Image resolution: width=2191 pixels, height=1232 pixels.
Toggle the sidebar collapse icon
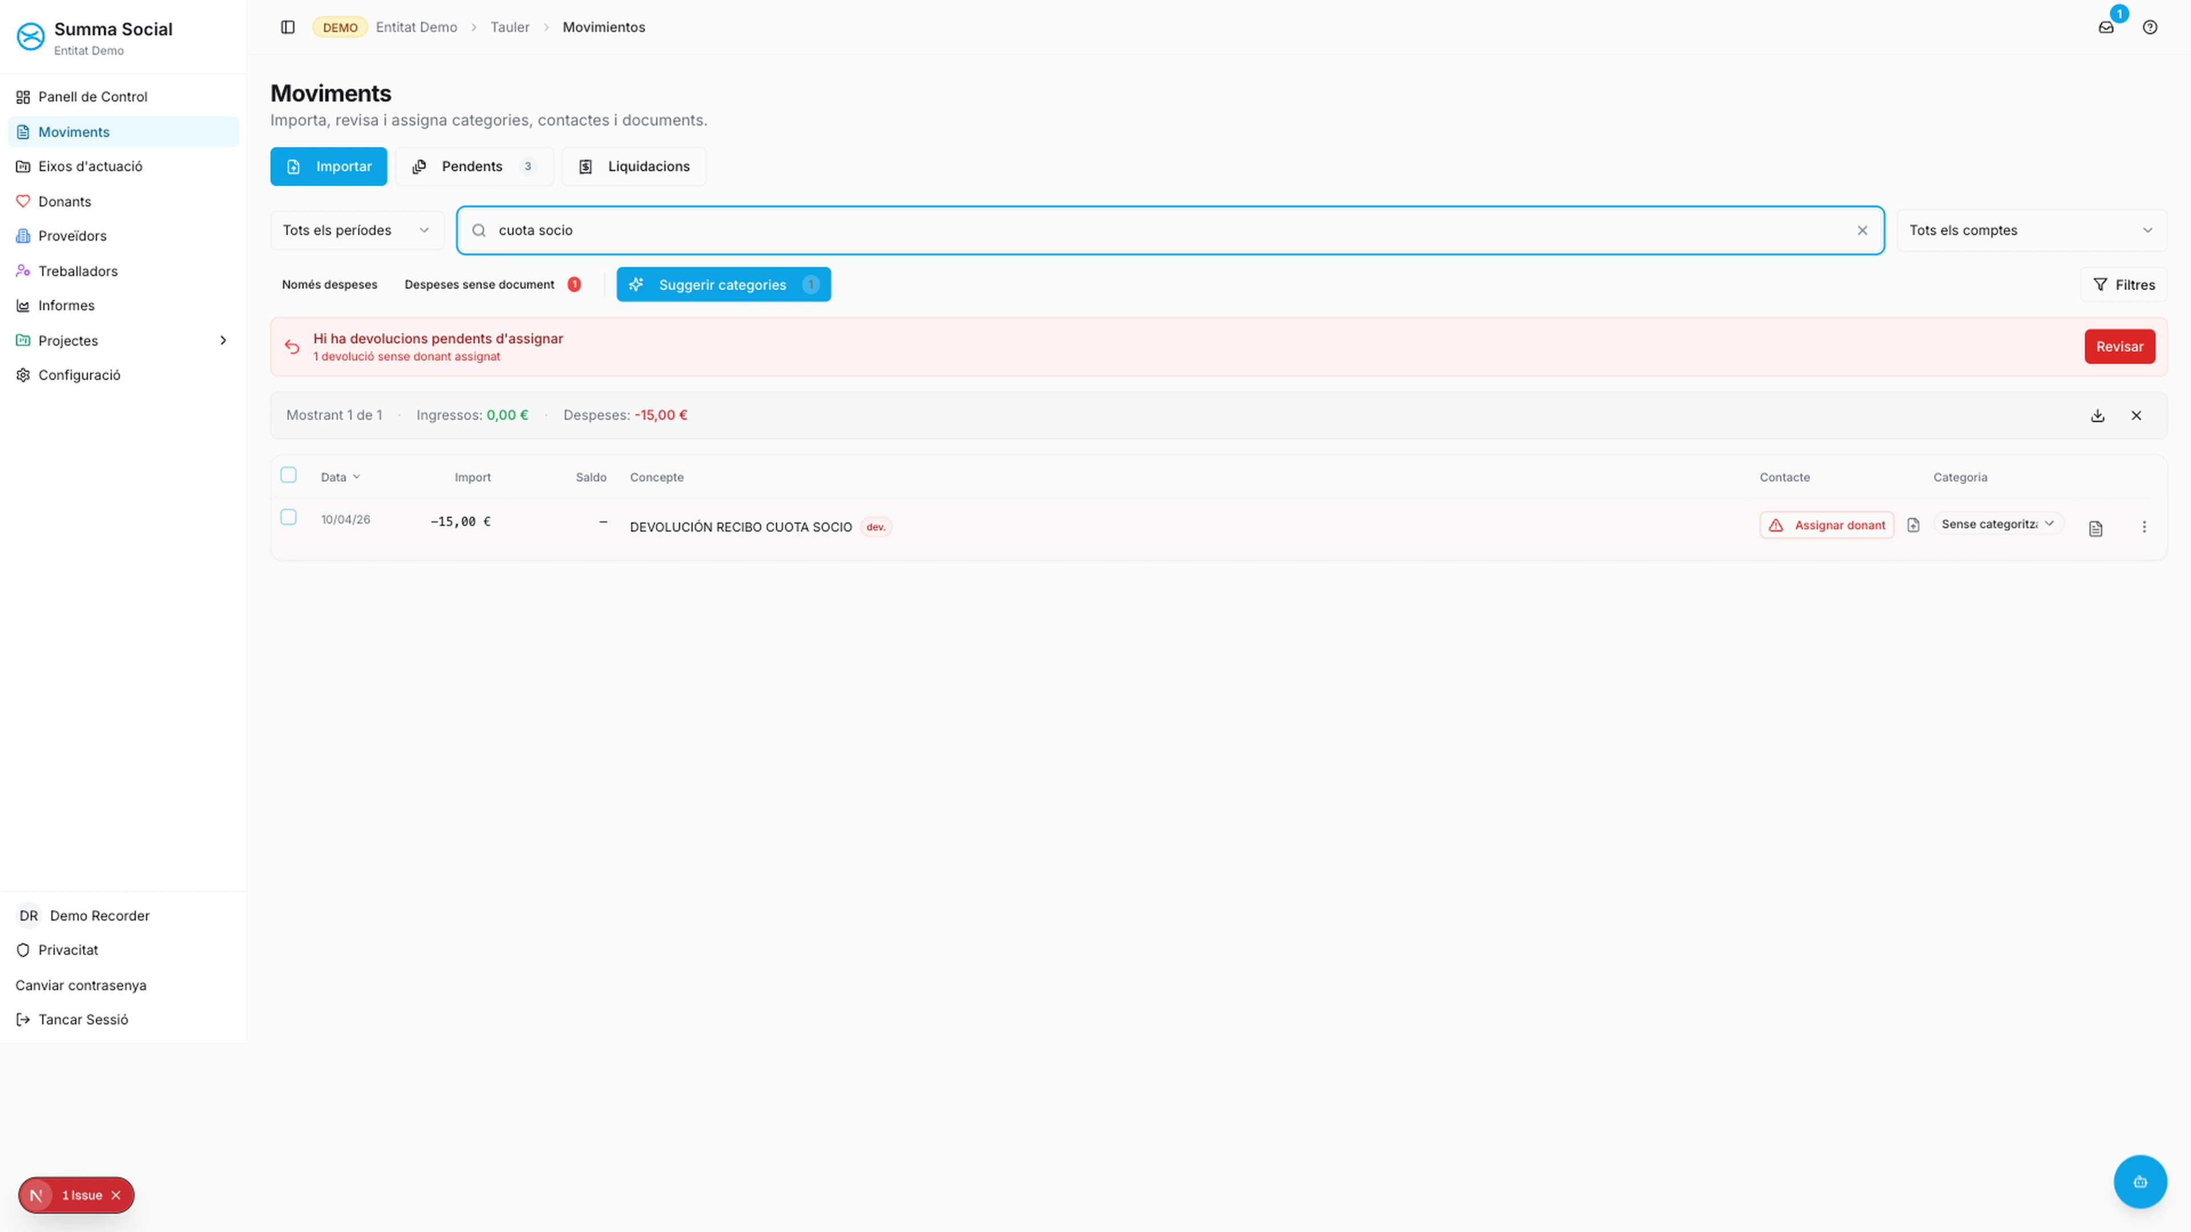tap(288, 27)
